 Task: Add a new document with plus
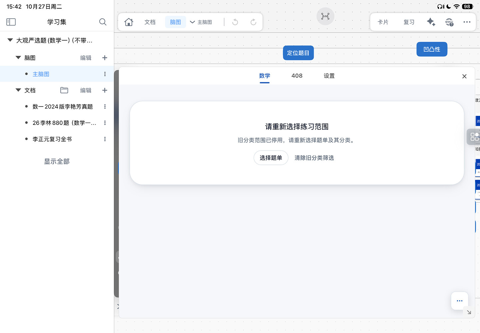(105, 90)
